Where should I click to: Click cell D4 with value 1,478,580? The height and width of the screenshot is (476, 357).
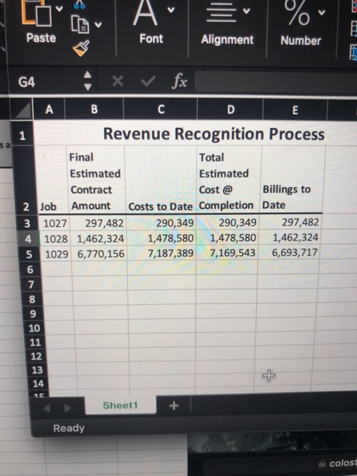[x=228, y=237]
